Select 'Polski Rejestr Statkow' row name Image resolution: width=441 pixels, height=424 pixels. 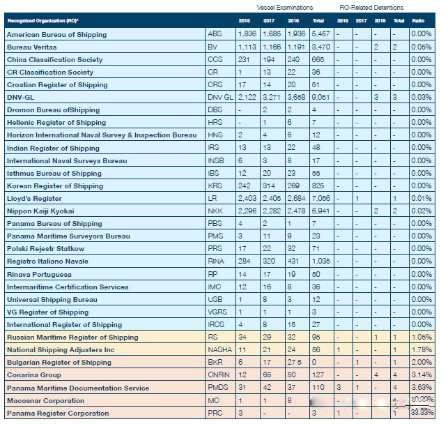pyautogui.click(x=45, y=248)
